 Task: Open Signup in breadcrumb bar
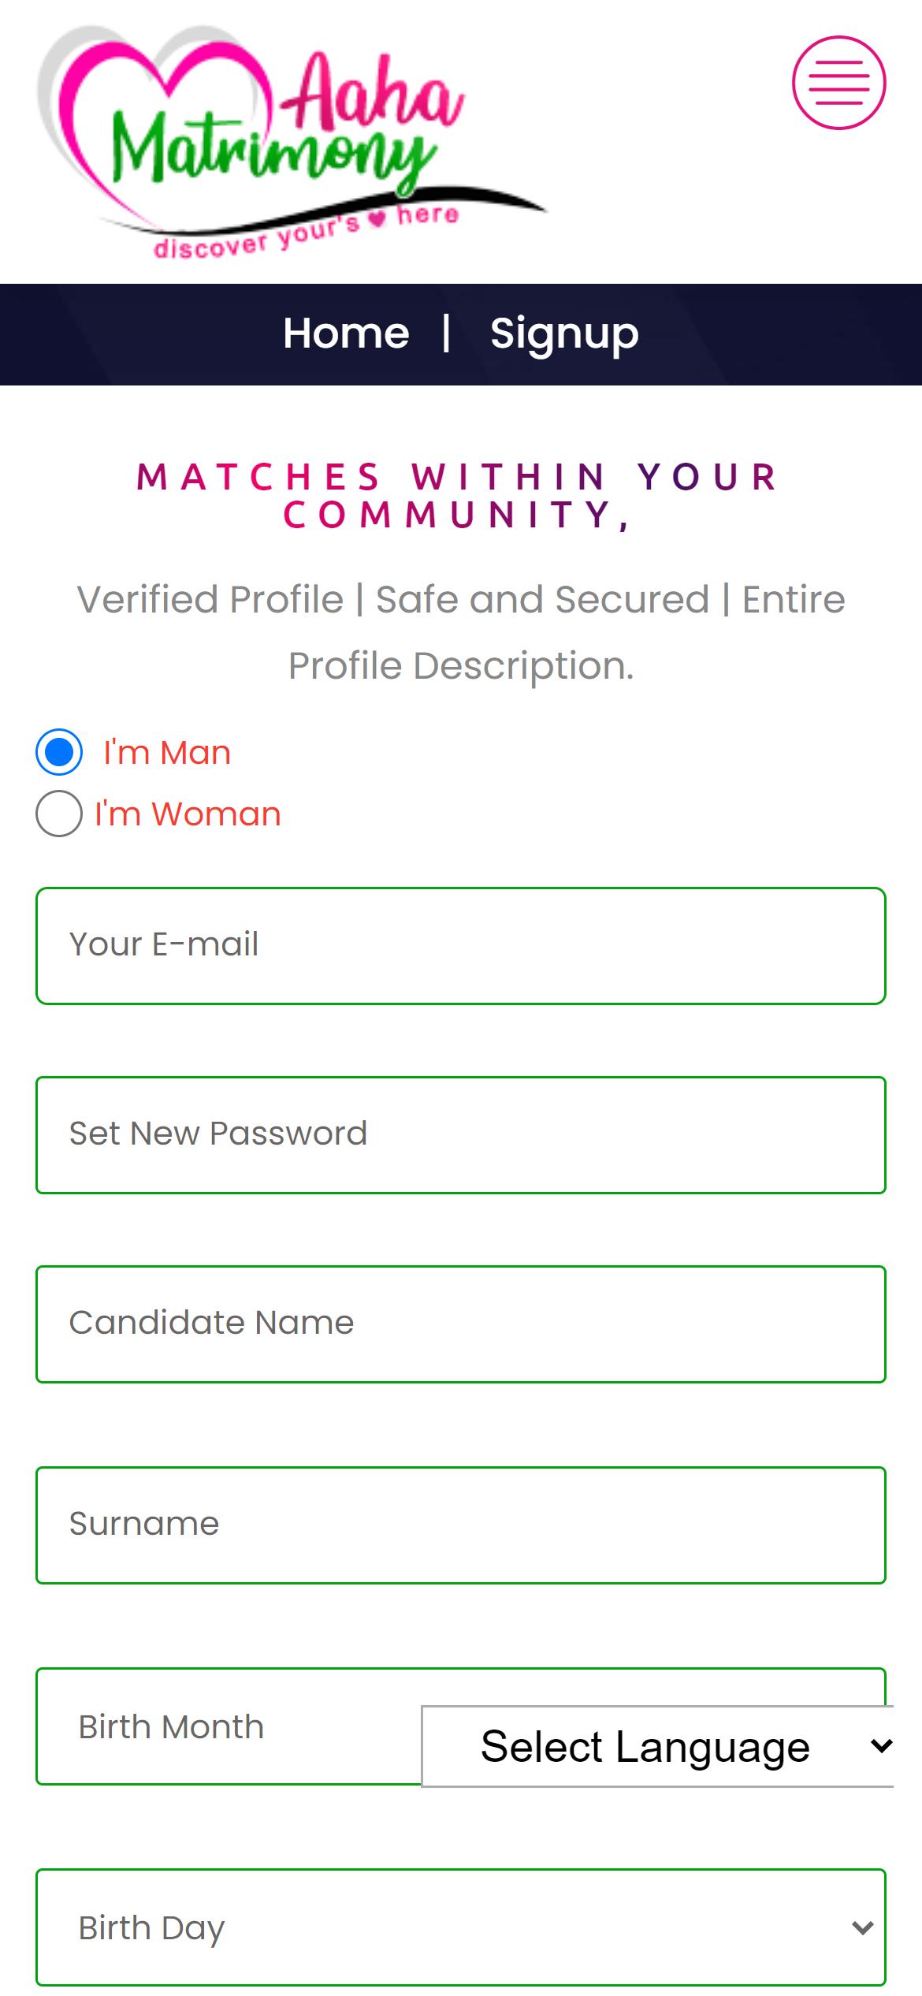point(564,333)
